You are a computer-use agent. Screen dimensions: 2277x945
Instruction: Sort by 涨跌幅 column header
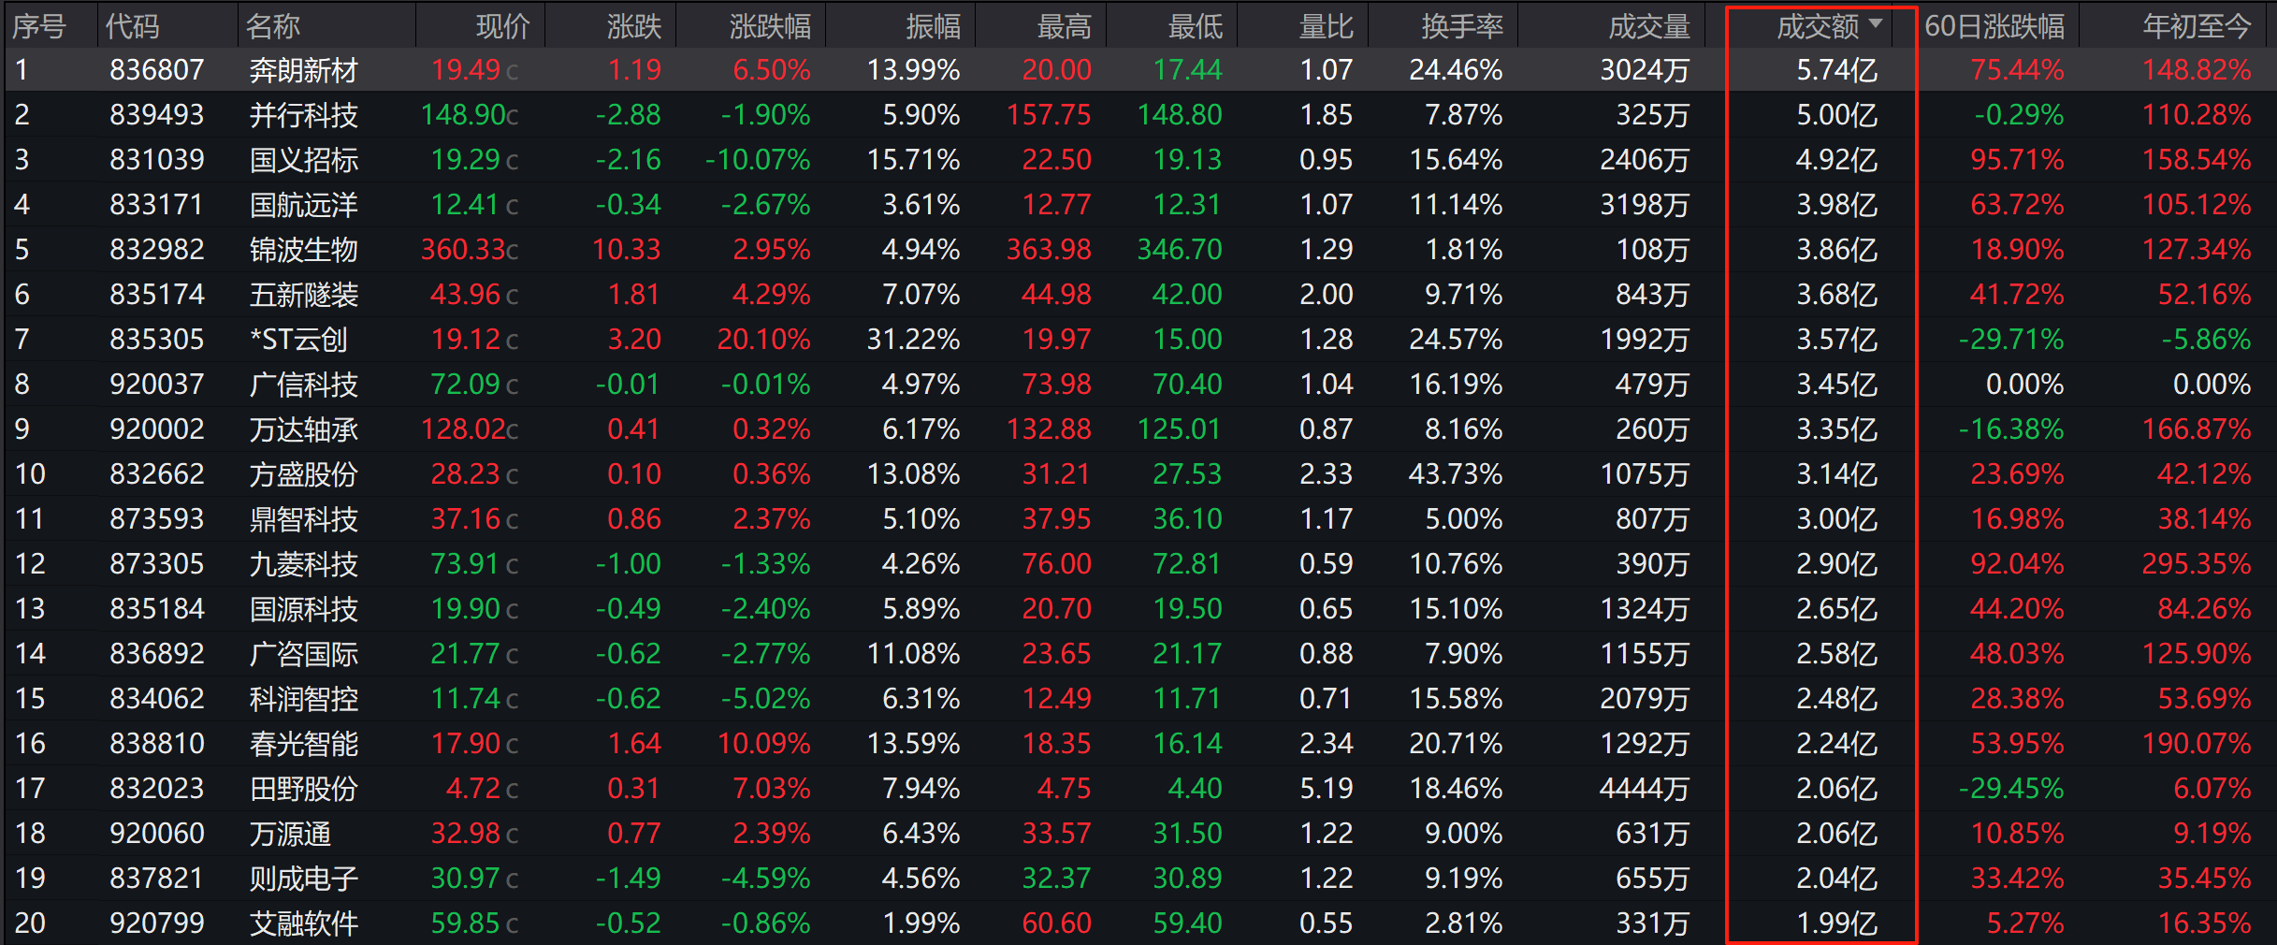point(769,26)
